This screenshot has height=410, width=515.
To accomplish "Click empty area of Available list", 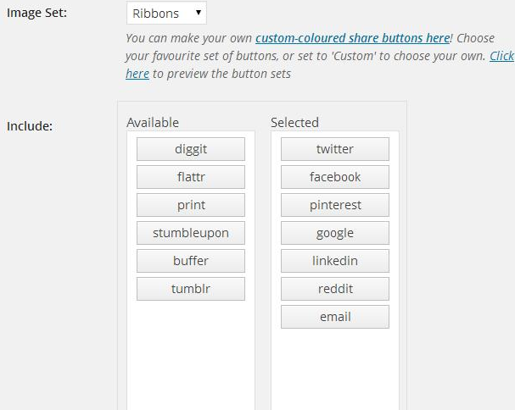I will [191, 356].
